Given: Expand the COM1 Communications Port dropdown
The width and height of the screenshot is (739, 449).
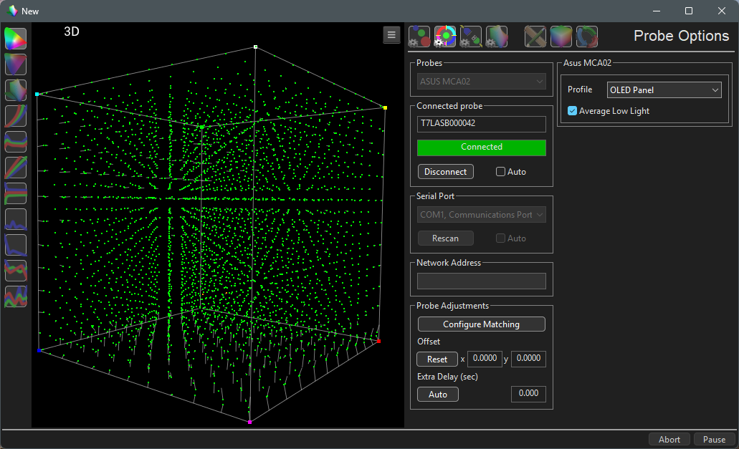Looking at the screenshot, I should tap(481, 215).
